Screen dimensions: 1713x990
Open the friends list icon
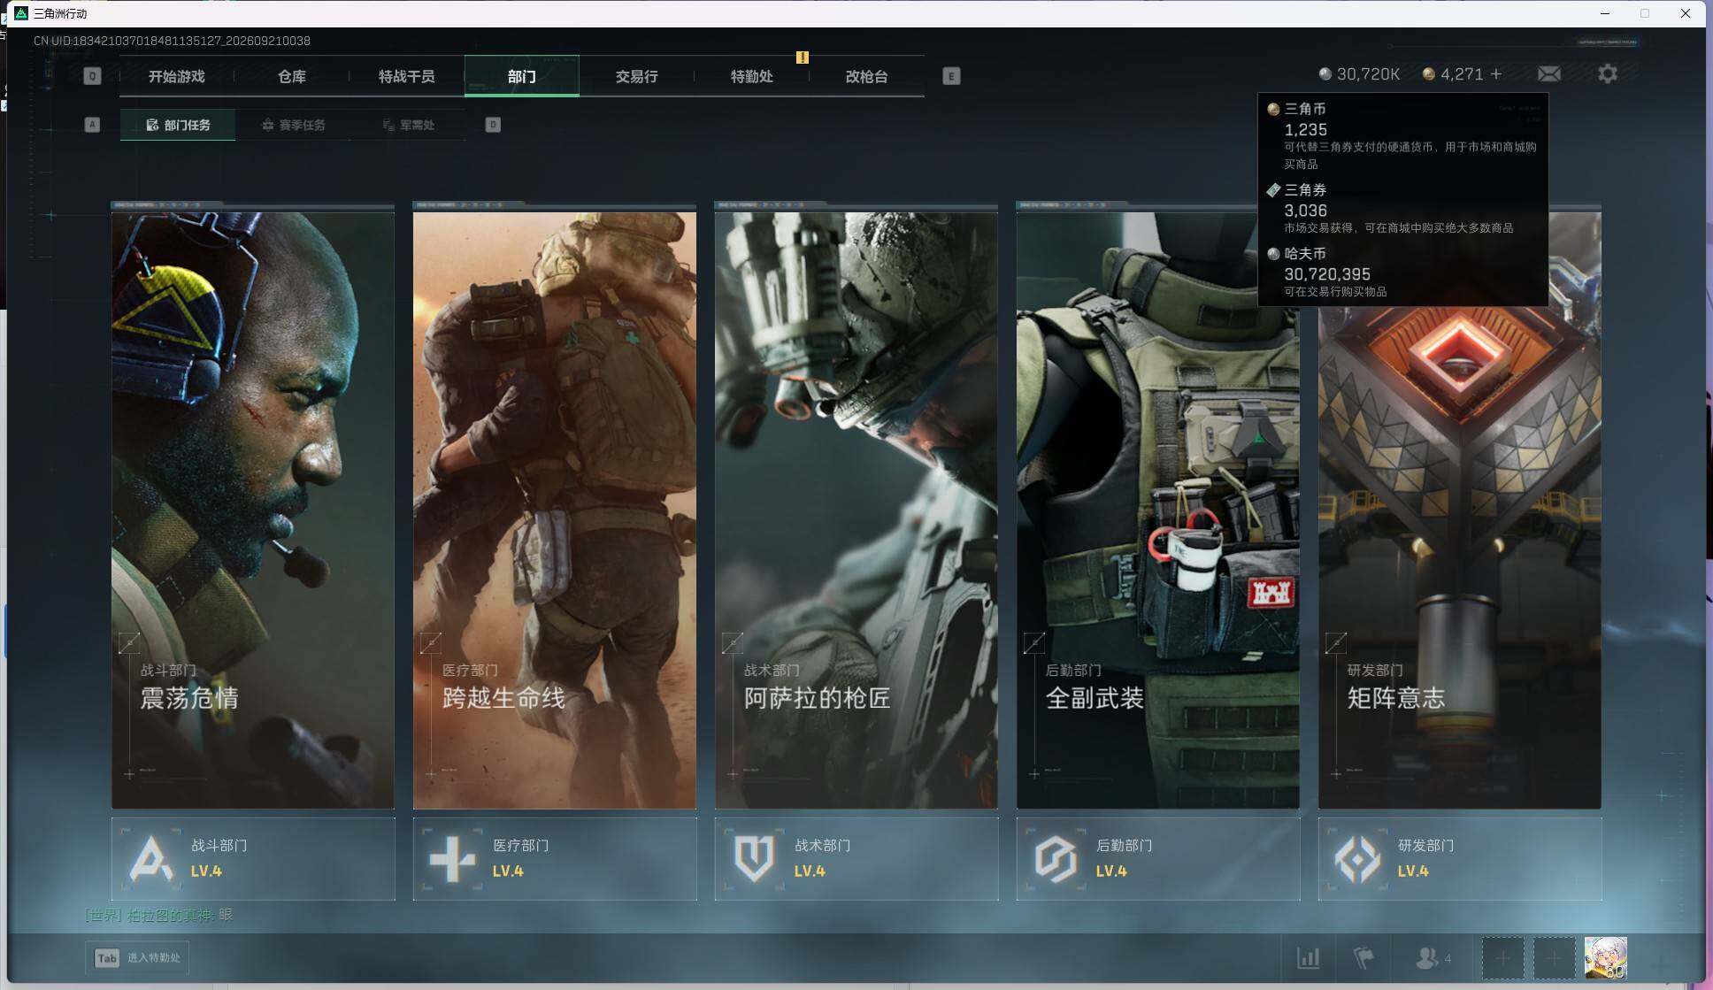point(1426,957)
